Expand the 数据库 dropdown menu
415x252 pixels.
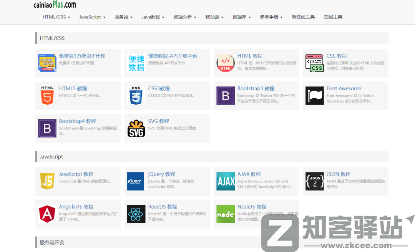point(241,17)
